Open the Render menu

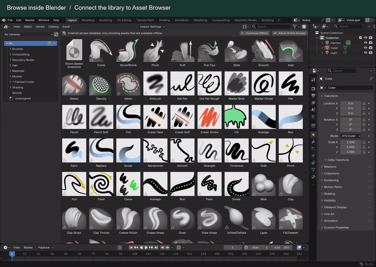[30, 20]
